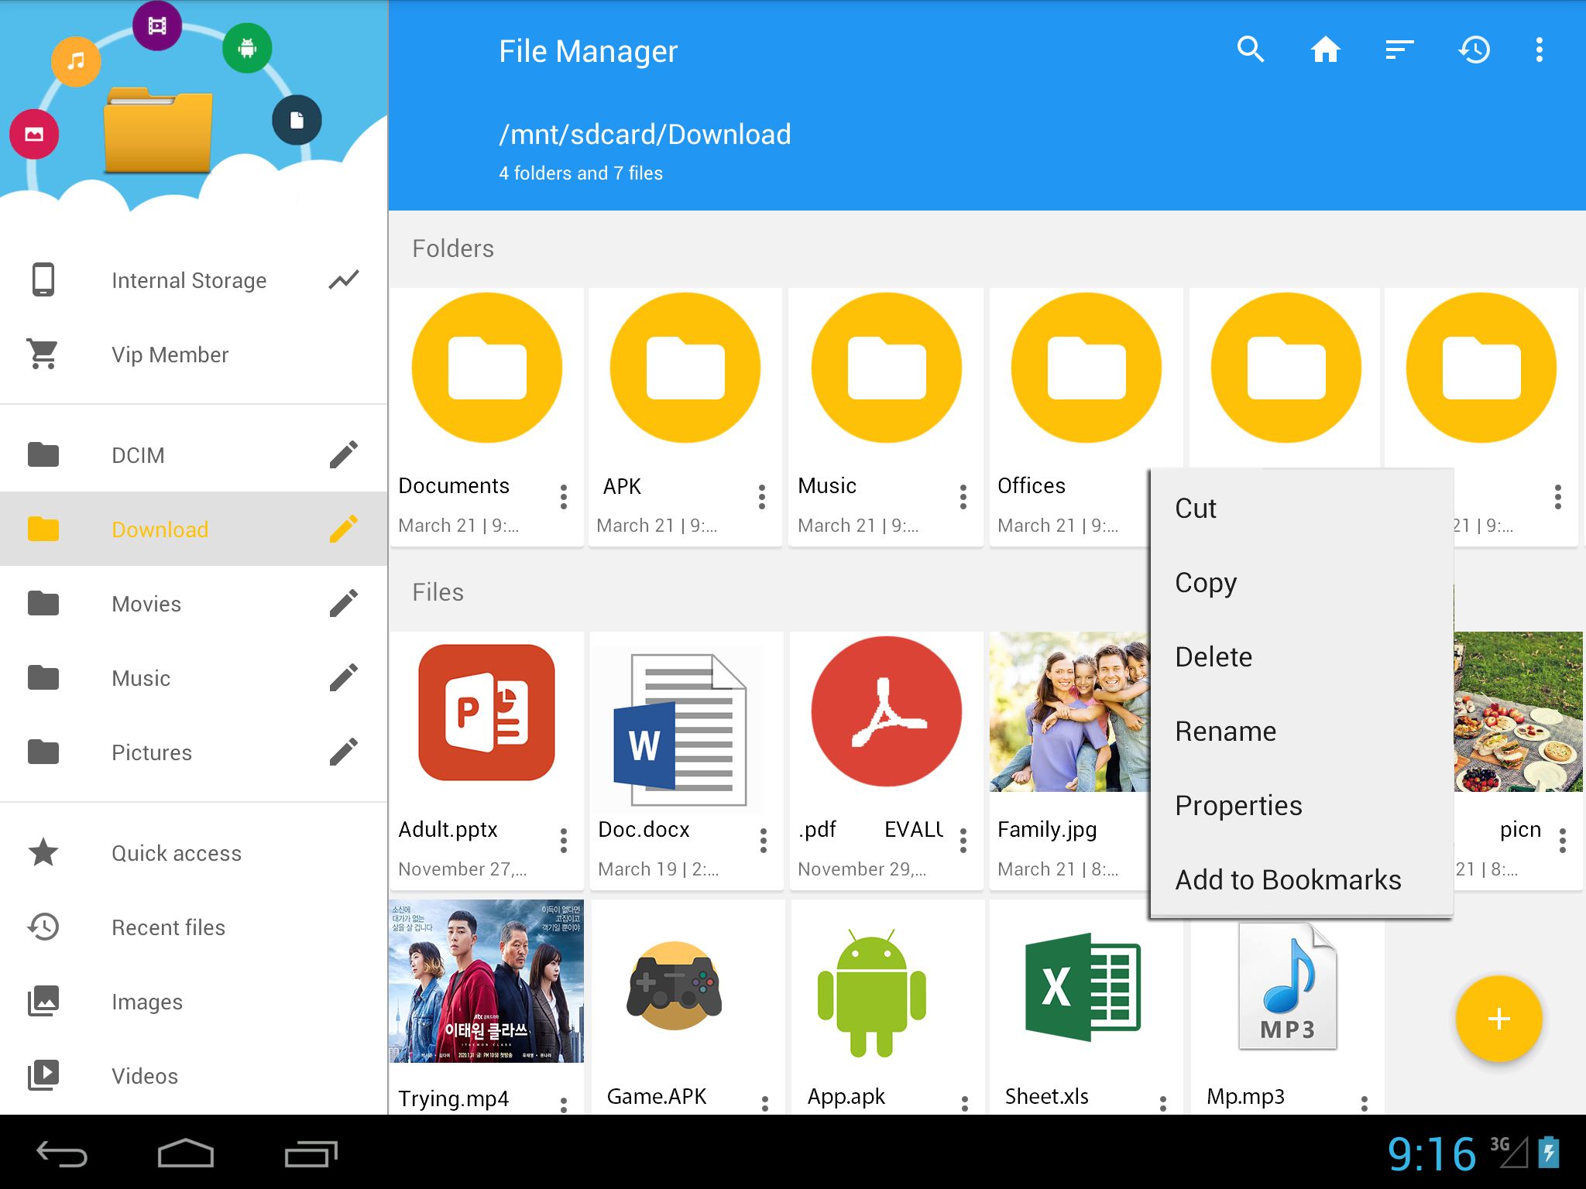Open the Adult.pptx PowerPoint thumbnail
1586x1189 pixels.
487,712
